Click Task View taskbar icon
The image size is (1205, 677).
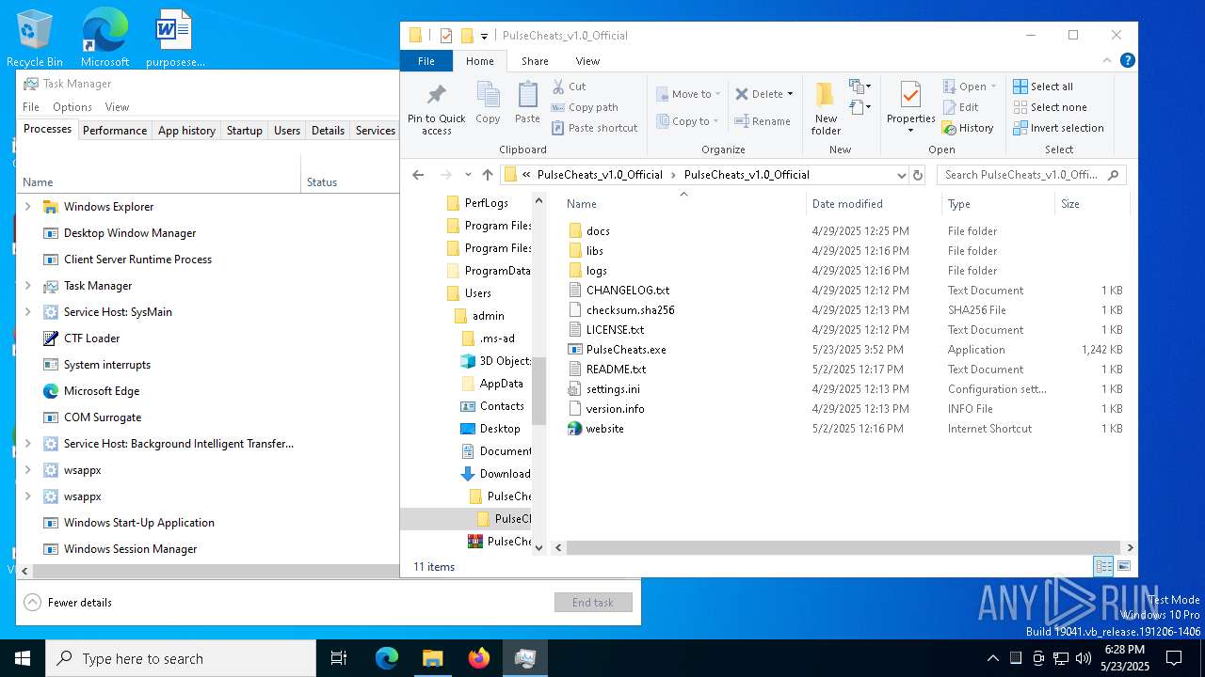point(339,658)
